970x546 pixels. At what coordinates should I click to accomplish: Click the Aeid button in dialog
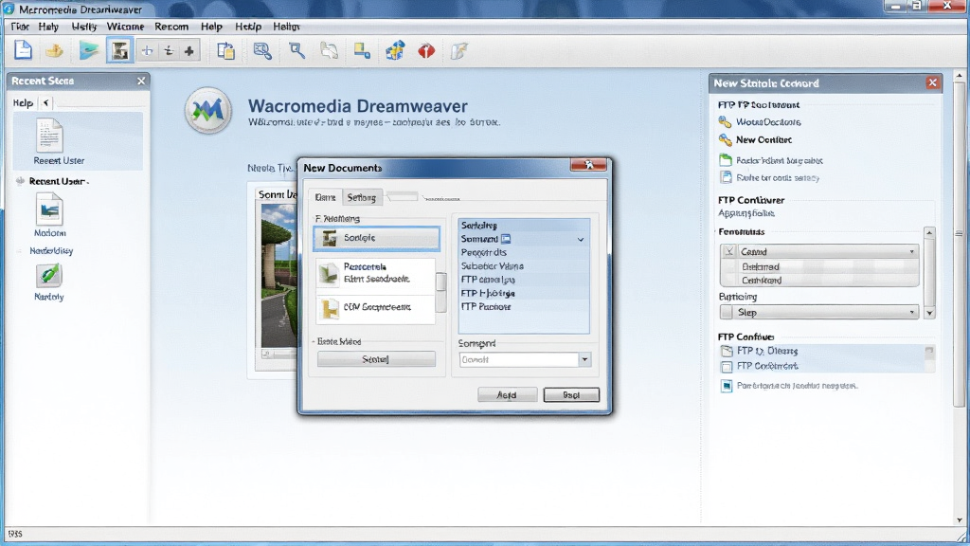(508, 394)
